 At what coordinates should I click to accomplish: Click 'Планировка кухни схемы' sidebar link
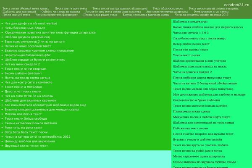[x=192, y=111]
